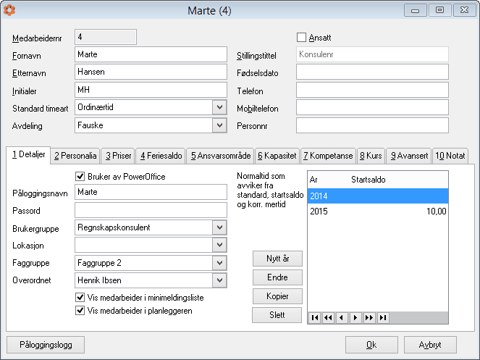This screenshot has height=360, width=480.
Task: Expand the Lokasjon dropdown
Action: point(219,245)
